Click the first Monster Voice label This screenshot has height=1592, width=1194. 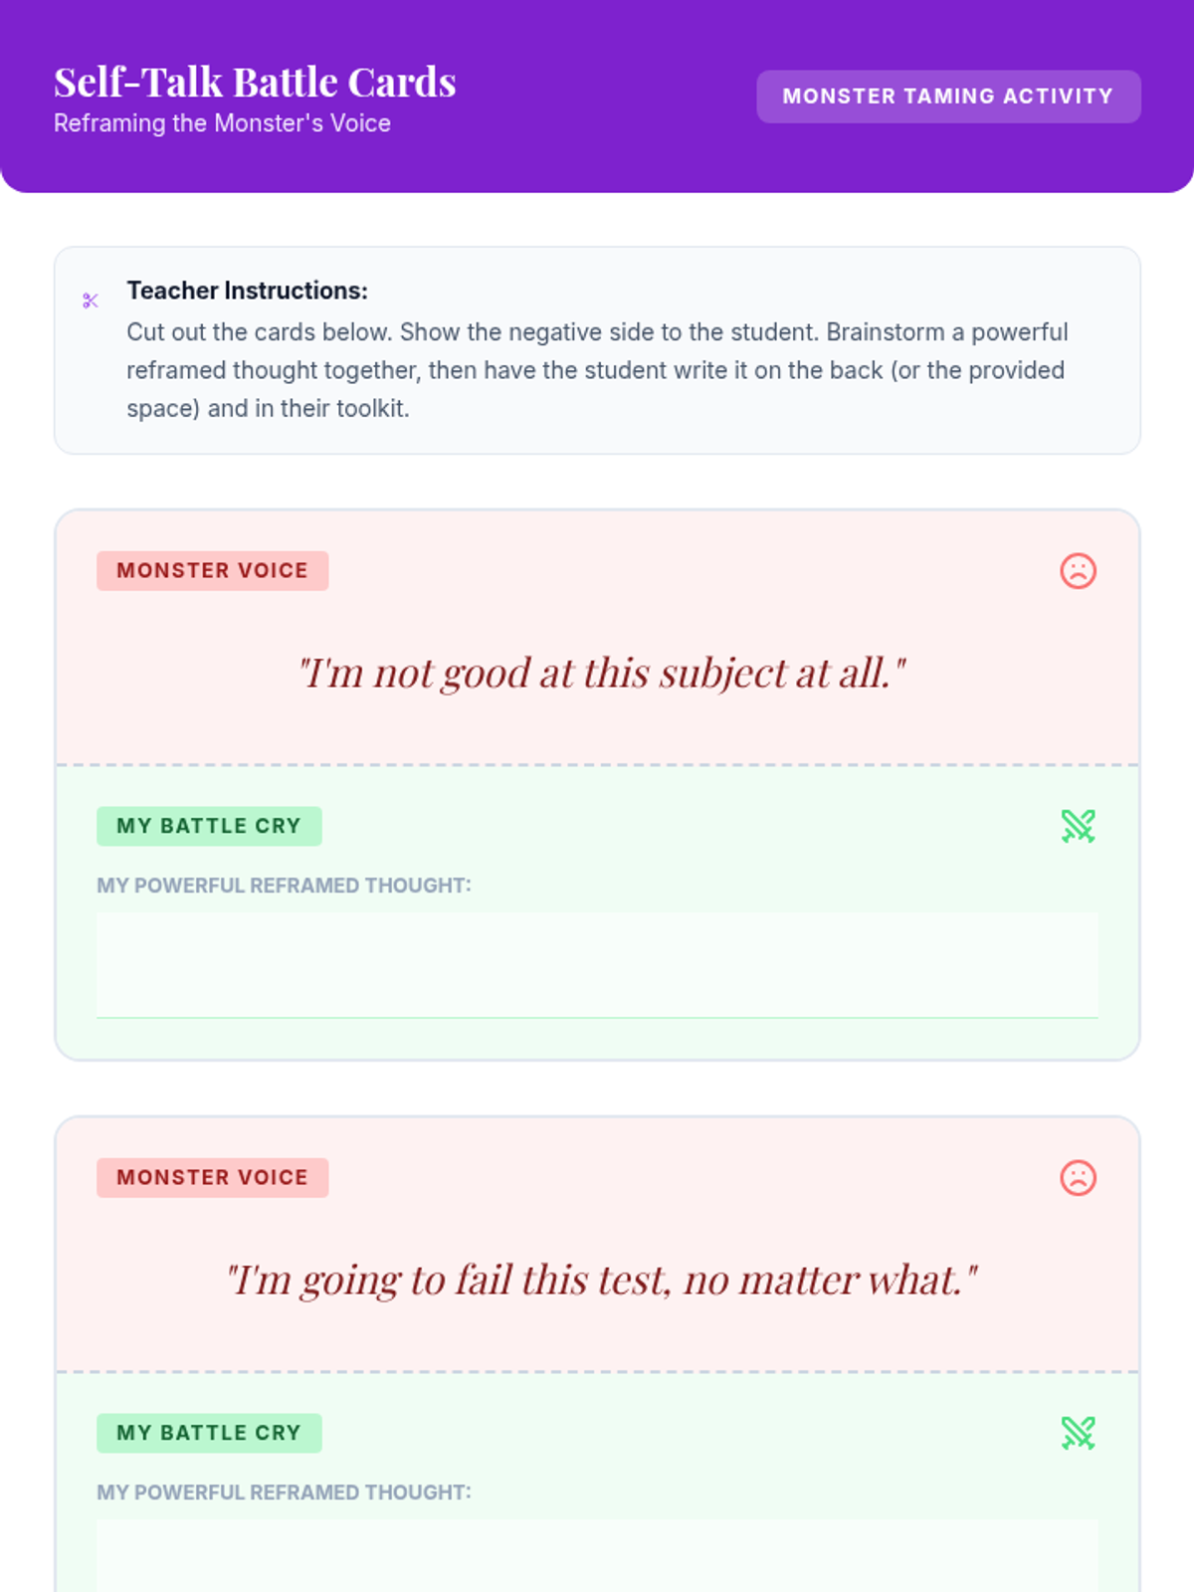212,571
